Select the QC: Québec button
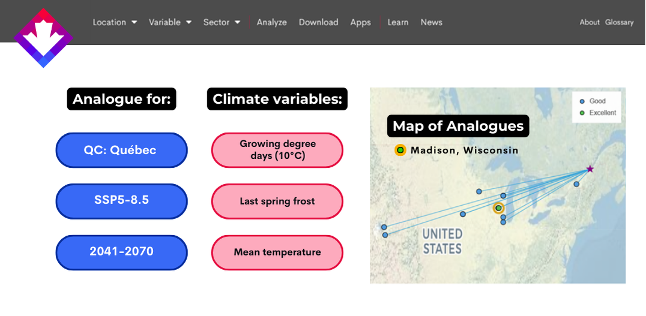 [121, 150]
